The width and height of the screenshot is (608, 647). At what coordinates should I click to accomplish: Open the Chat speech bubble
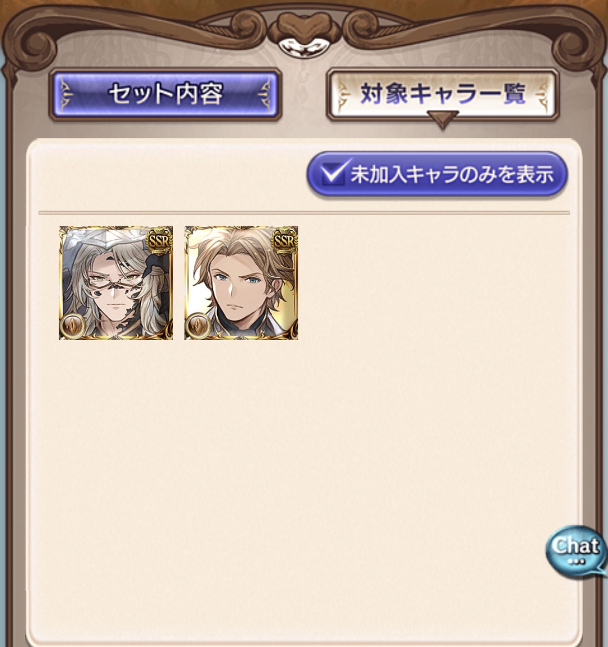pyautogui.click(x=576, y=551)
